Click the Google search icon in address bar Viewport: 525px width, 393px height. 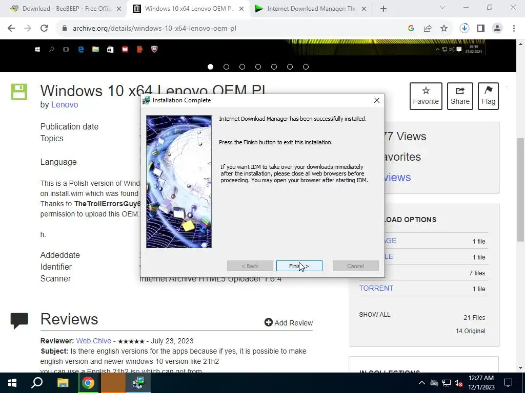(x=411, y=29)
